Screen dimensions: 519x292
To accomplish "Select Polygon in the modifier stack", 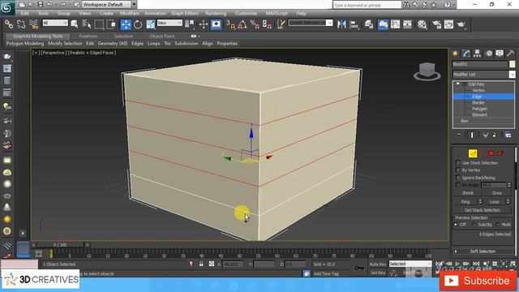I will point(479,109).
